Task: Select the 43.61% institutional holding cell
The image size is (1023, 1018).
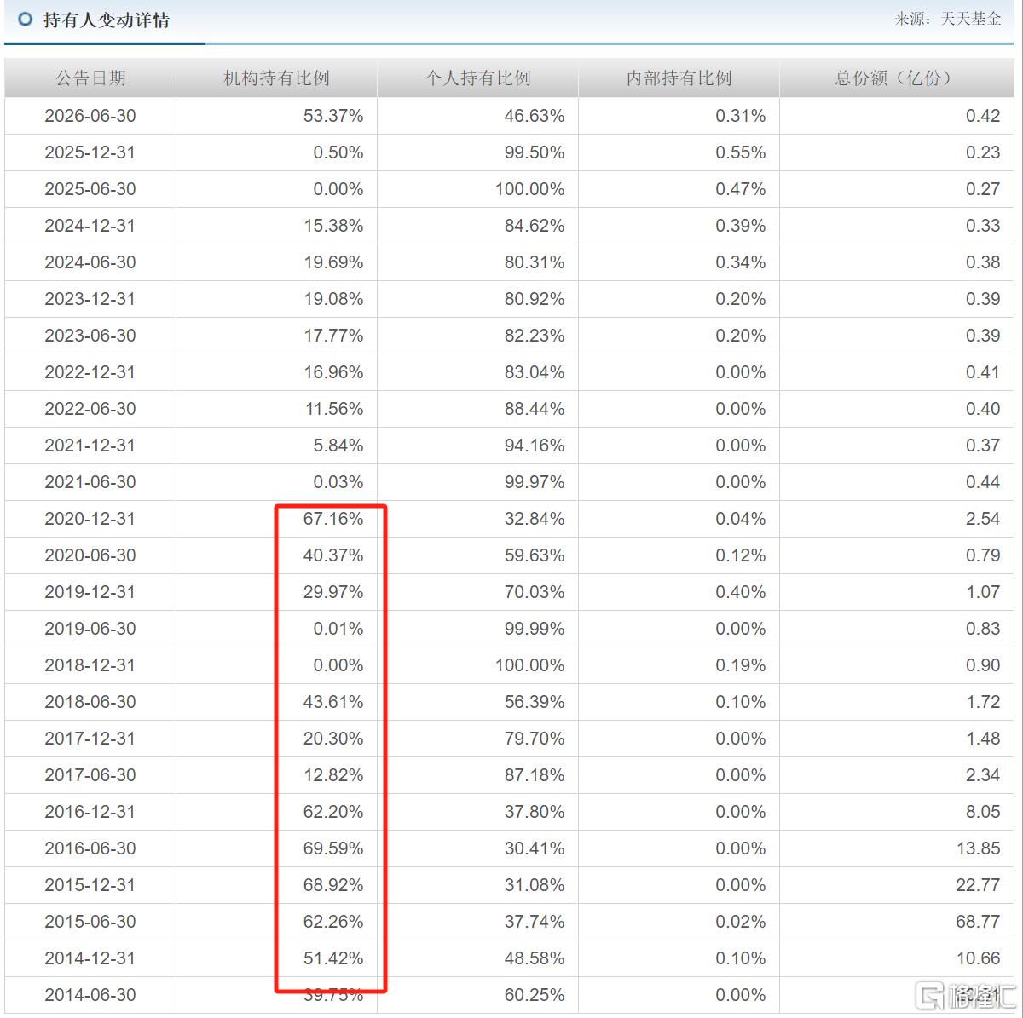Action: (x=333, y=702)
